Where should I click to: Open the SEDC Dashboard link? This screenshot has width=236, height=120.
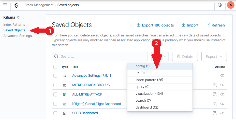click(x=85, y=113)
